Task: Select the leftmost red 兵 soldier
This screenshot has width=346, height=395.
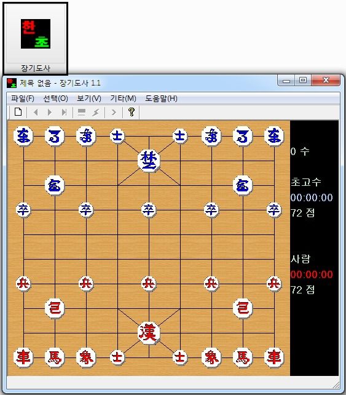Action: pyautogui.click(x=23, y=284)
